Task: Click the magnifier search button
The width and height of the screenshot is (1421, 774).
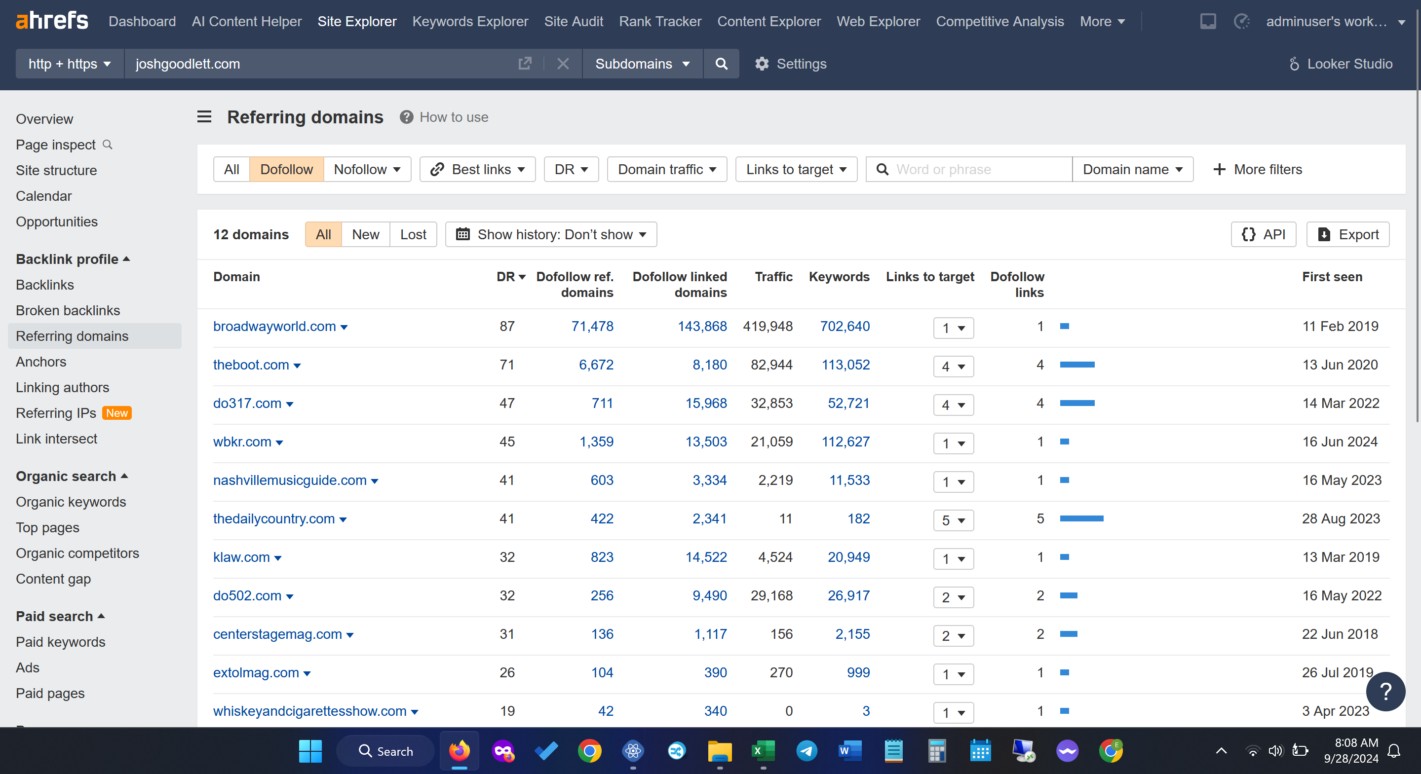Action: (x=721, y=64)
